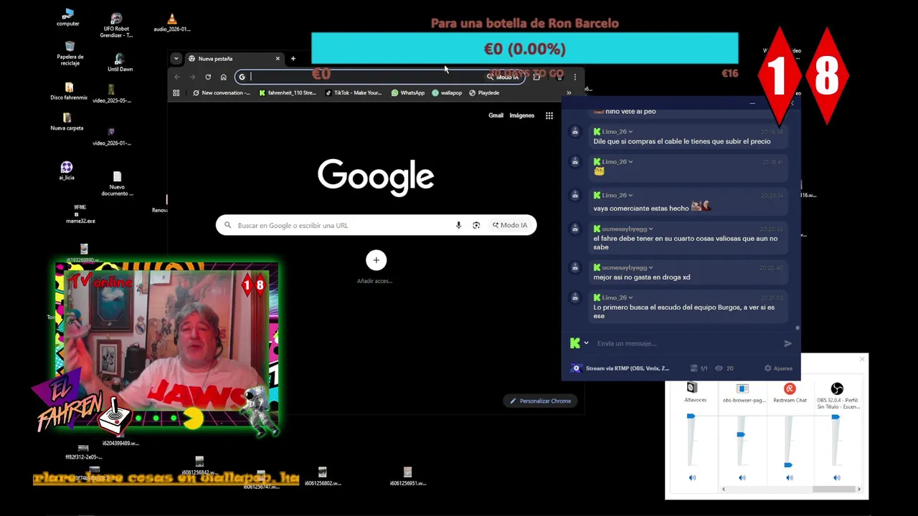Select the video_2025-05 file icon
Screen dimensions: 918x516
coord(111,93)
